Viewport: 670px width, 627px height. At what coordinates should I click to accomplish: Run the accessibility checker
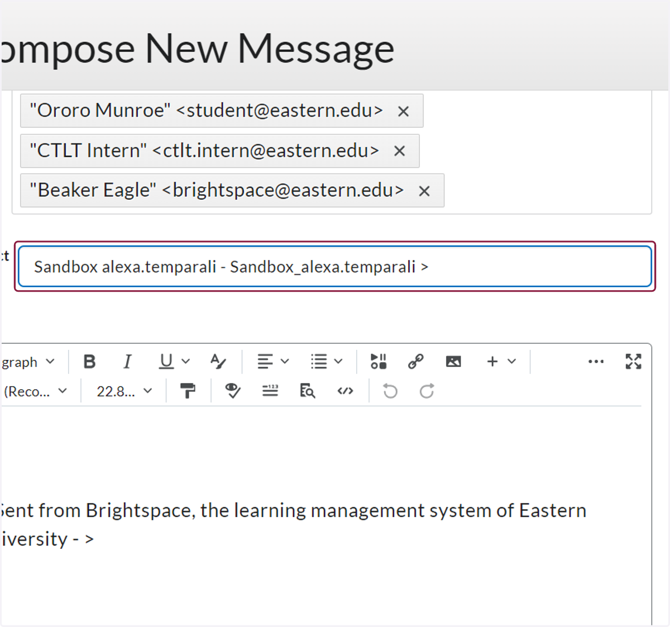coord(232,392)
